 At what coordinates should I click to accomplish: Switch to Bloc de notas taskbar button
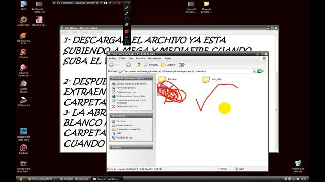pos(74,179)
